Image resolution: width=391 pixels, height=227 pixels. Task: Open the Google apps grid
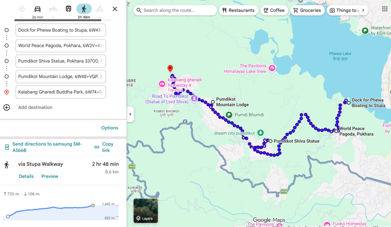tap(385, 9)
